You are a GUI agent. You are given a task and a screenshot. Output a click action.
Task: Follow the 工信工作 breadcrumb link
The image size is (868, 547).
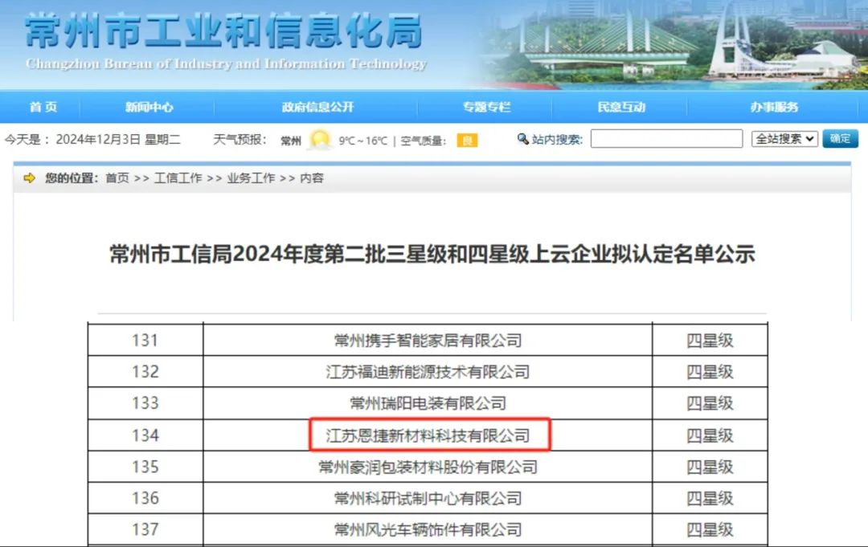click(178, 178)
